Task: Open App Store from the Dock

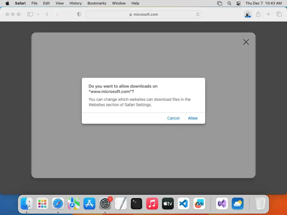Action: (89, 204)
